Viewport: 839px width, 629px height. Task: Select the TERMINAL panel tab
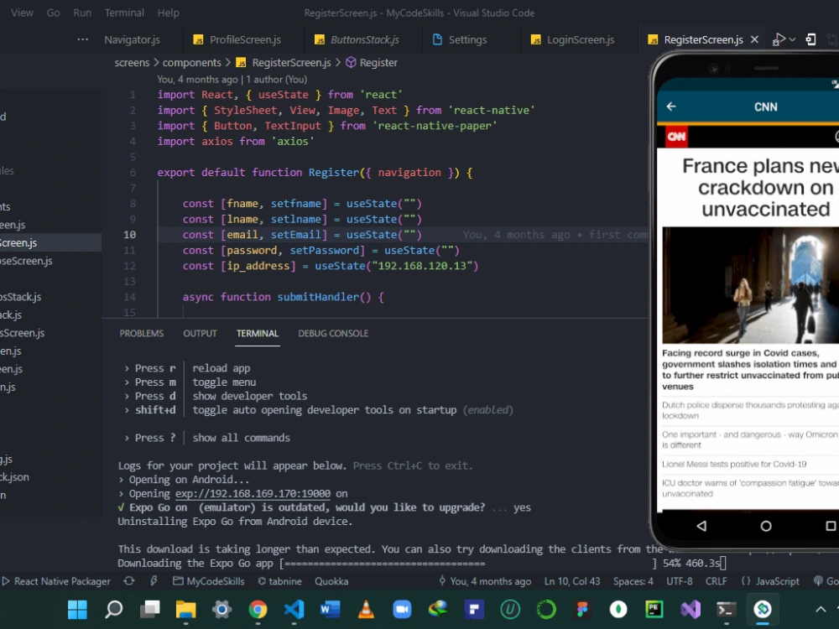(x=258, y=333)
